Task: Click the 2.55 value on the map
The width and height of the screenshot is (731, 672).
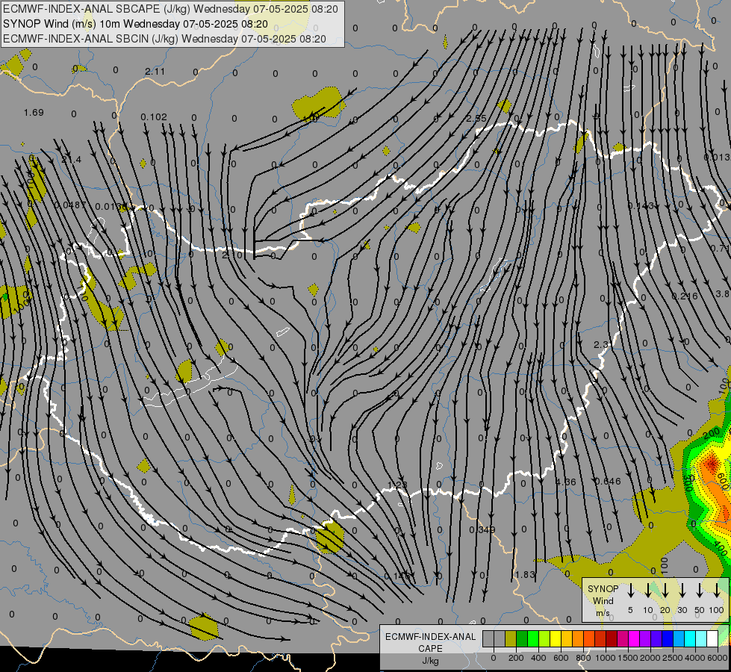Action: pos(476,119)
